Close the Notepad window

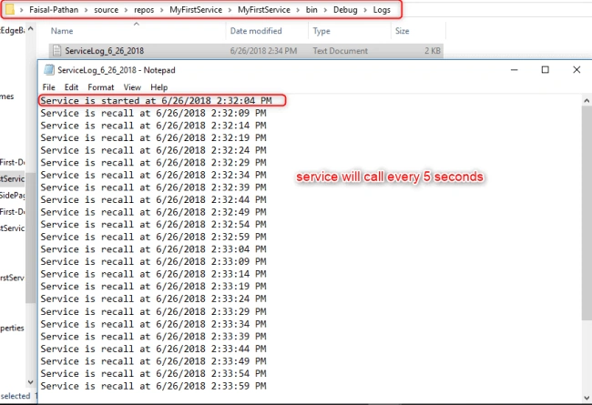577,70
